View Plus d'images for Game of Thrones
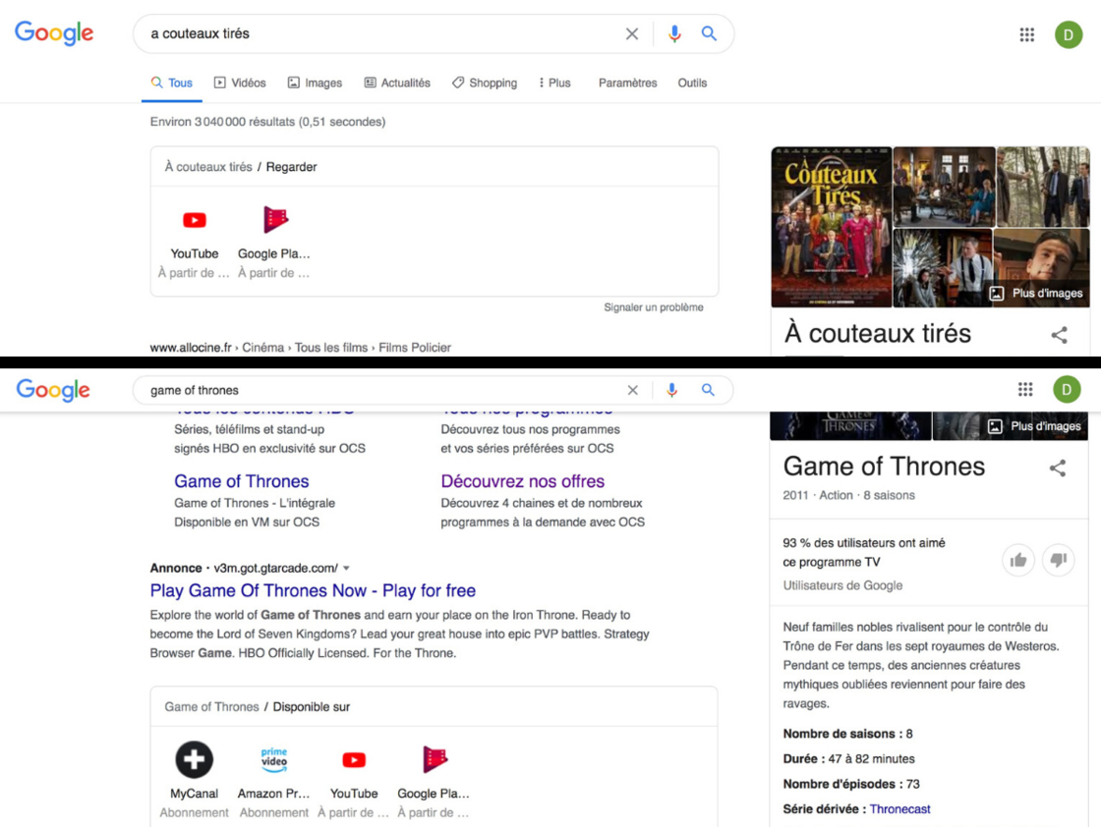This screenshot has height=827, width=1101. (x=1035, y=426)
